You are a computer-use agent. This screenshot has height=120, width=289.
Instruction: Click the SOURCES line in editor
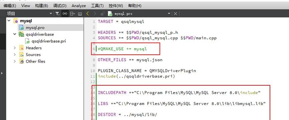point(157,38)
